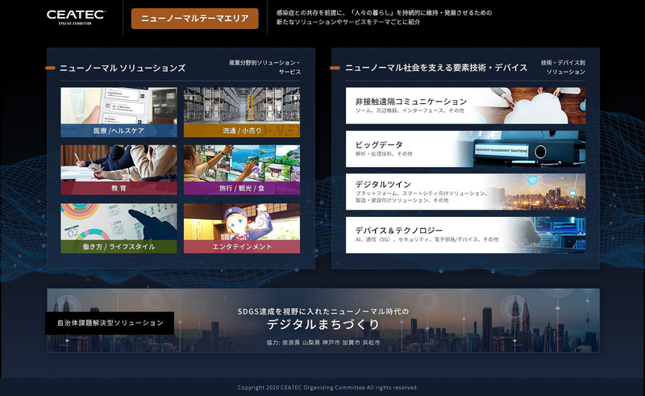Click the copyright 2020 CEATEC footer text
The height and width of the screenshot is (396, 645).
coord(328,387)
